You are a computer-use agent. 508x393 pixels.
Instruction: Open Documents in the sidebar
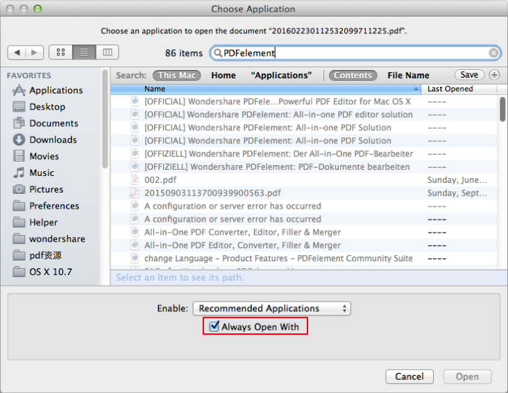(x=45, y=123)
